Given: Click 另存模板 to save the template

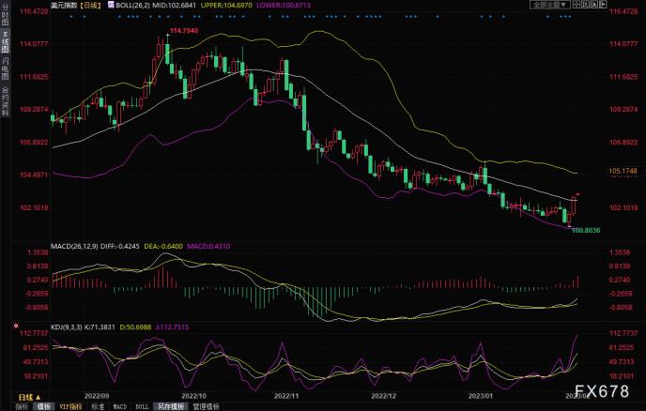Looking at the screenshot, I should [x=169, y=406].
